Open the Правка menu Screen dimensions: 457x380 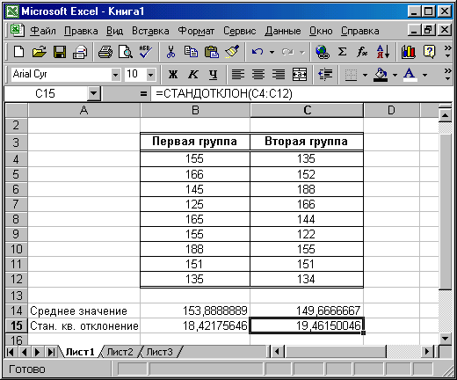(x=81, y=31)
